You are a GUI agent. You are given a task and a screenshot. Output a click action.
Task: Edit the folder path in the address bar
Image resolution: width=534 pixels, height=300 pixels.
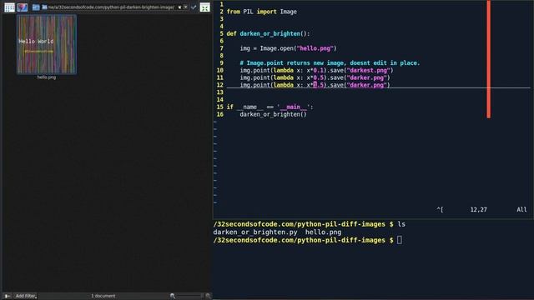111,7
